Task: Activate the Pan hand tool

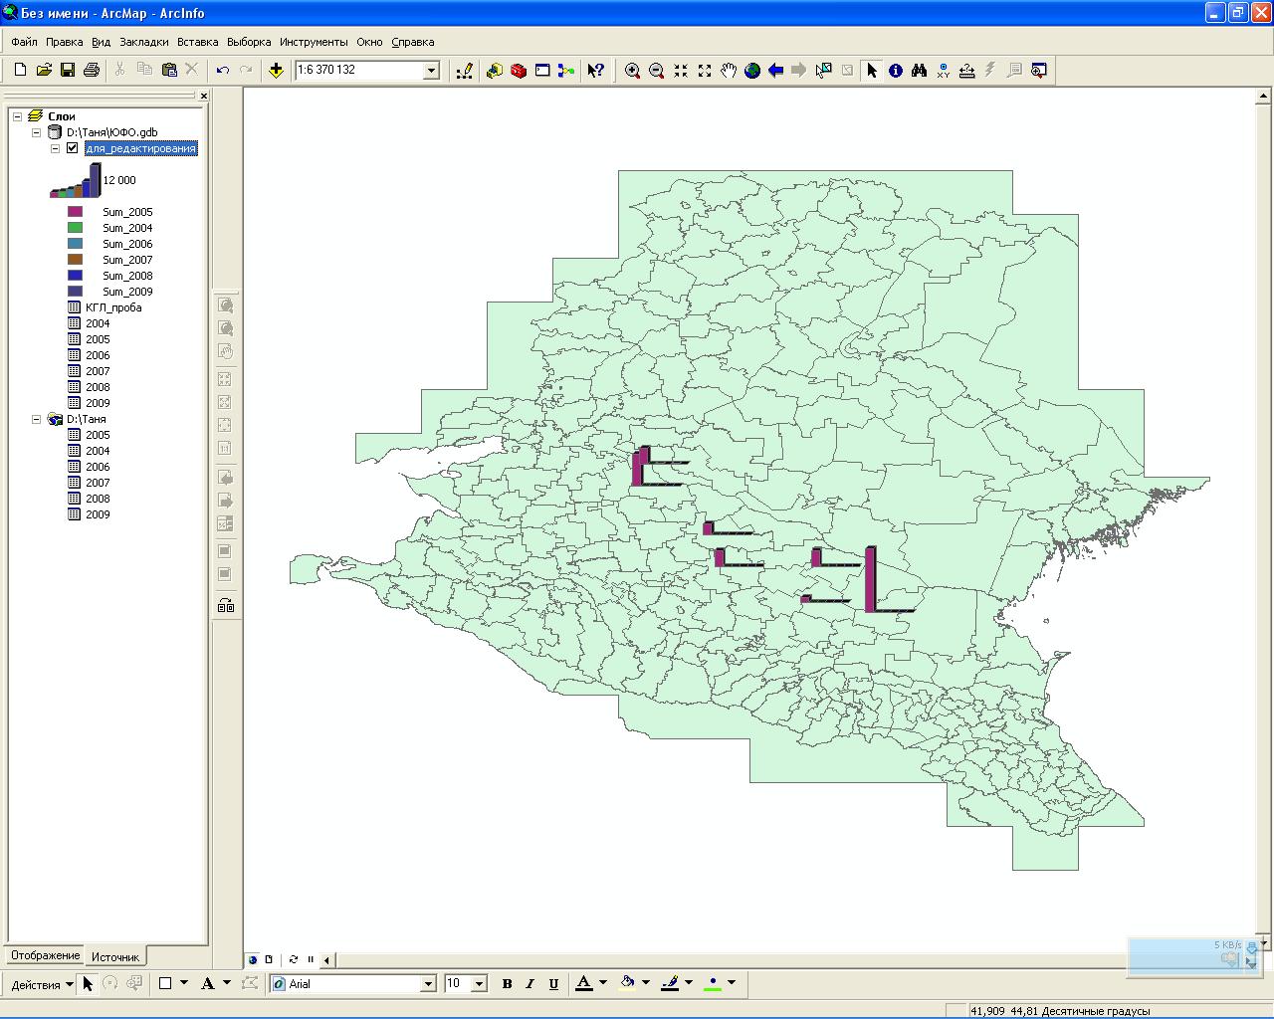Action: 729,70
